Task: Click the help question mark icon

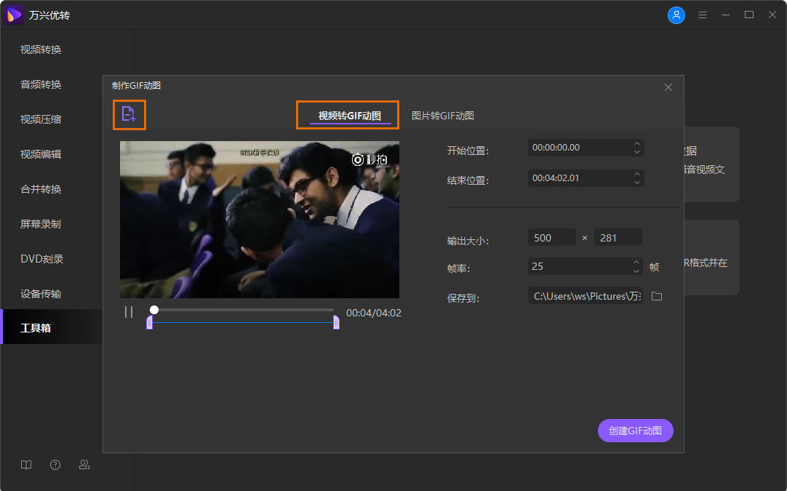Action: 55,465
